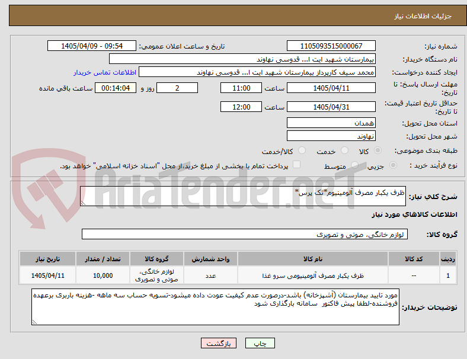The image size is (467, 359).
Task: Select the کالا radio button
Action: click(x=378, y=150)
